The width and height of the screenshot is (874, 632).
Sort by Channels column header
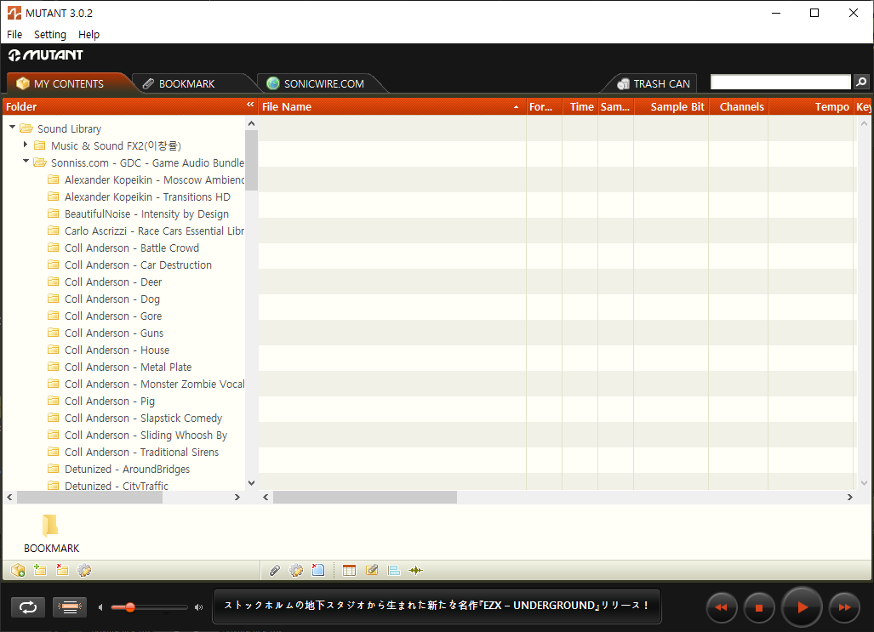pyautogui.click(x=739, y=106)
